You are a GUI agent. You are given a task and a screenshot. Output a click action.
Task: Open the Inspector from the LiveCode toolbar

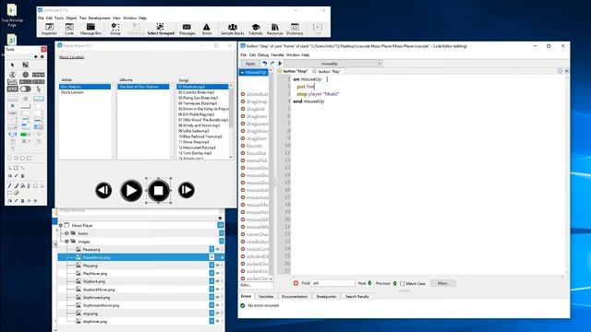(49, 29)
